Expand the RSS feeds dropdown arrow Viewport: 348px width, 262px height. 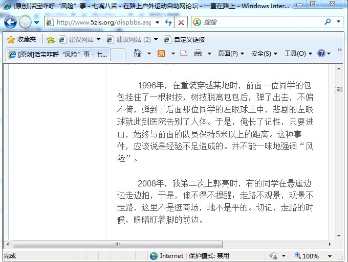point(173,54)
